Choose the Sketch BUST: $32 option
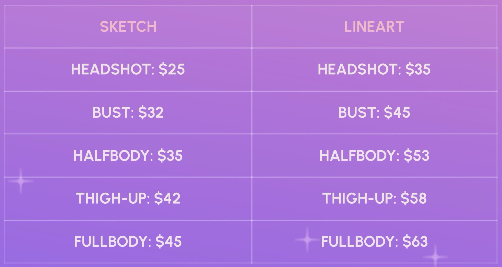The width and height of the screenshot is (502, 267). [128, 113]
